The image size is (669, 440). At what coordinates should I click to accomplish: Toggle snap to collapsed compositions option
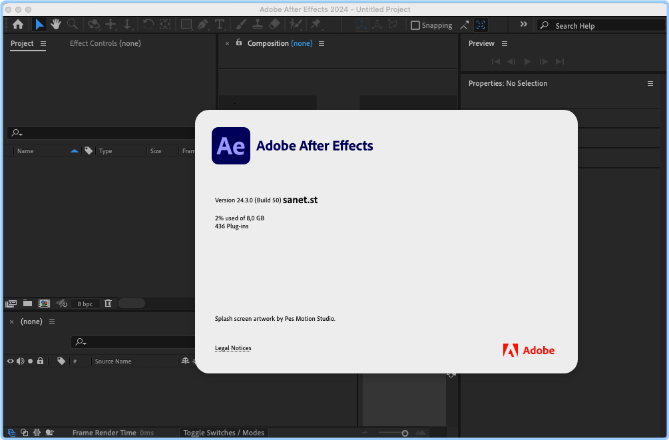click(x=481, y=25)
